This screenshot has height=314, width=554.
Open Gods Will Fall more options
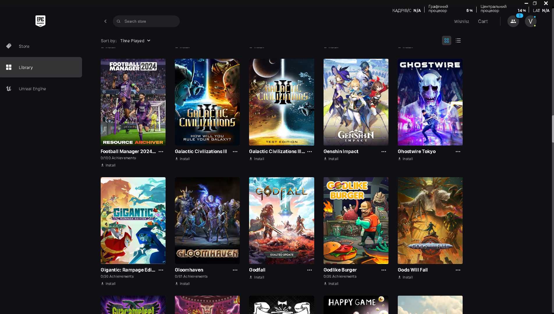458,270
